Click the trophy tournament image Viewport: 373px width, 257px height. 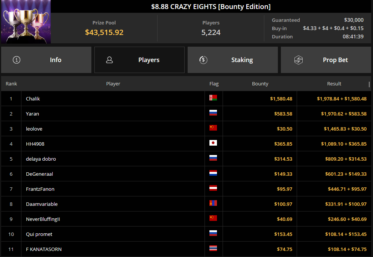(x=26, y=22)
